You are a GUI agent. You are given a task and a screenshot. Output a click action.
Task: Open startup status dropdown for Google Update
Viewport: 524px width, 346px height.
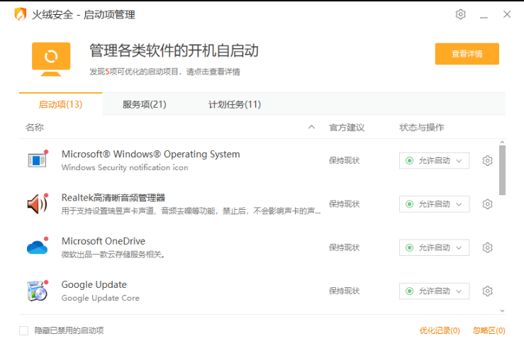tap(434, 291)
